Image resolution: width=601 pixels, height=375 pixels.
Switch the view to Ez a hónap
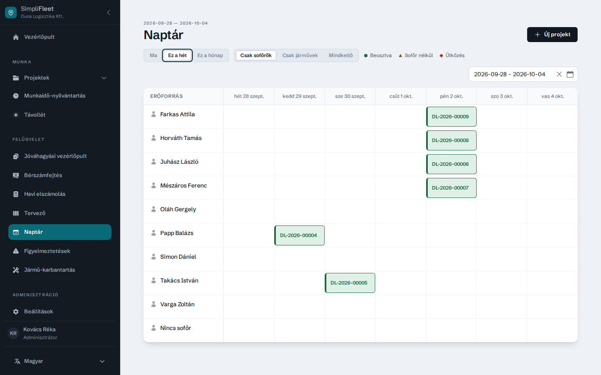click(210, 55)
